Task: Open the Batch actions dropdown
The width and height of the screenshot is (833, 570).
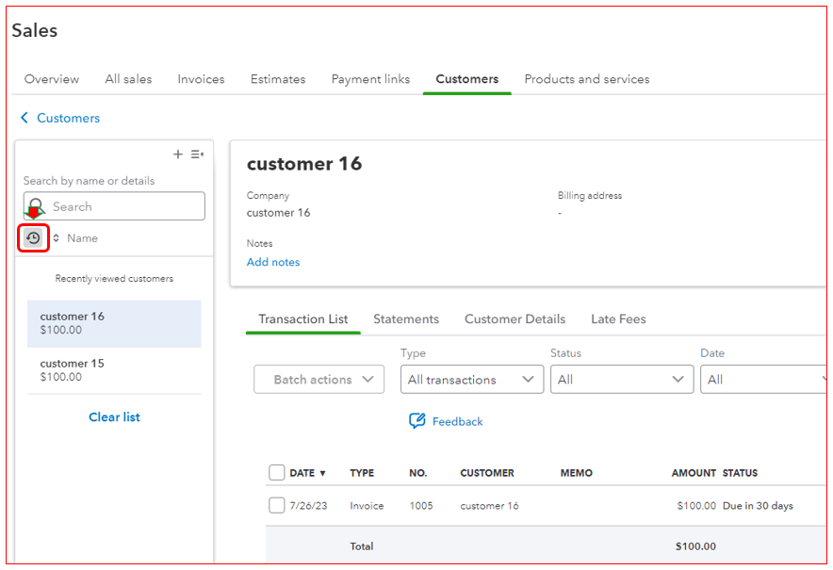Action: [318, 379]
